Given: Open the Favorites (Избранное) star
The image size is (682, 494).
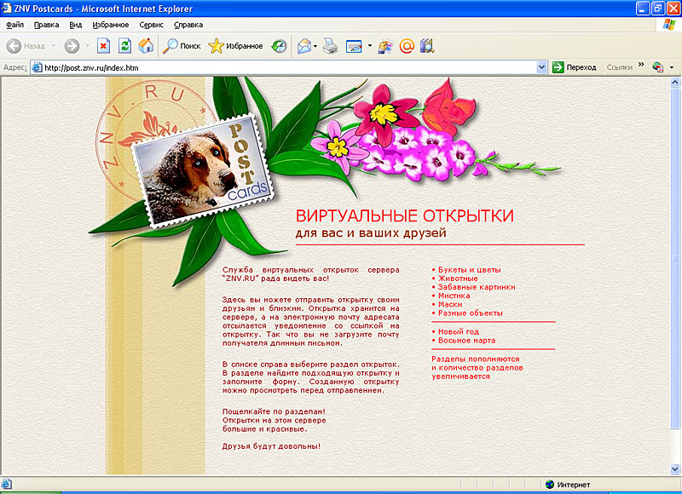Looking at the screenshot, I should pos(235,46).
